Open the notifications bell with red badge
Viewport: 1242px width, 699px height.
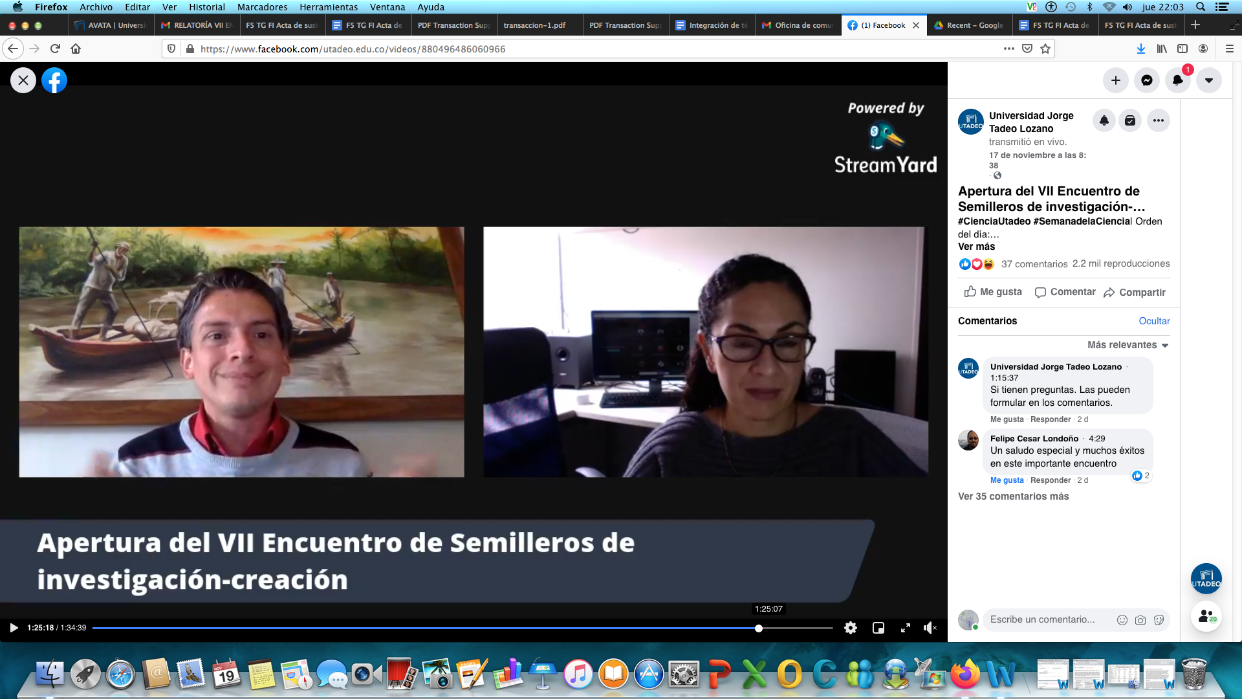point(1177,80)
